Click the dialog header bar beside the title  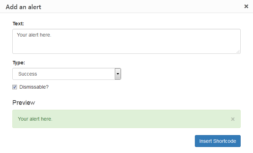(x=142, y=6)
